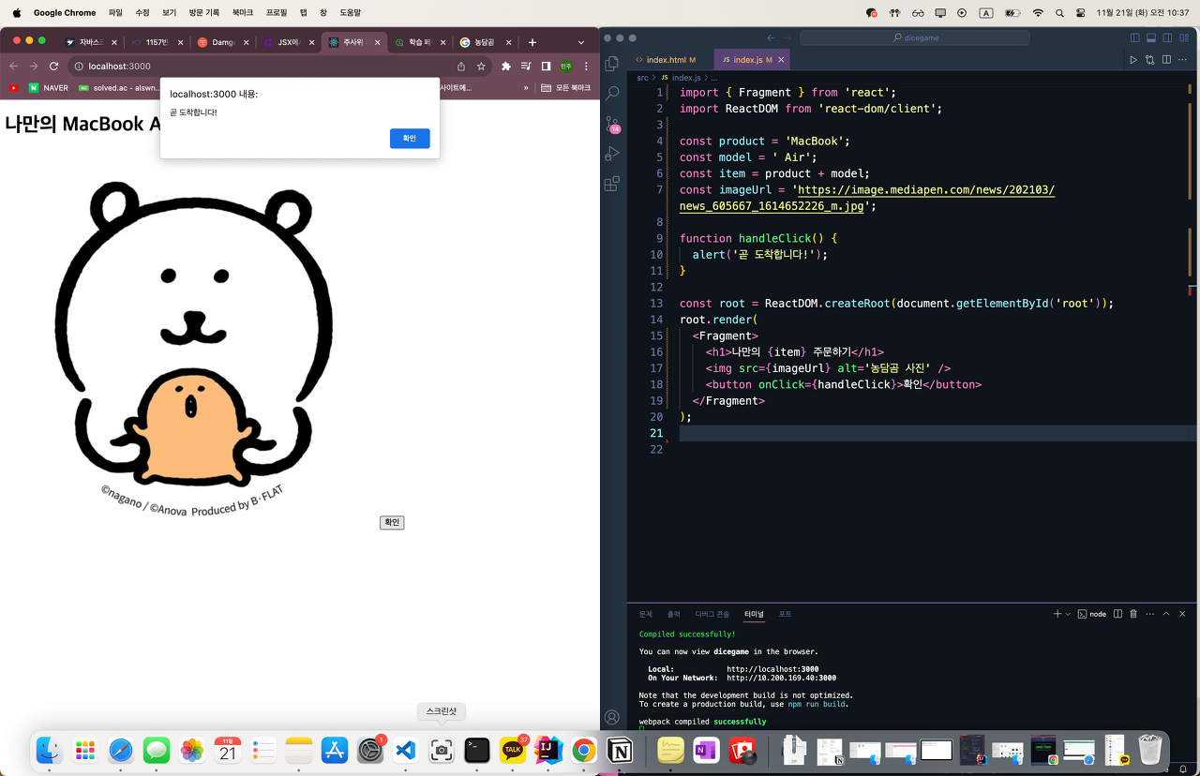The width and height of the screenshot is (1200, 776).
Task: Split the terminal pane
Action: coord(1117,614)
